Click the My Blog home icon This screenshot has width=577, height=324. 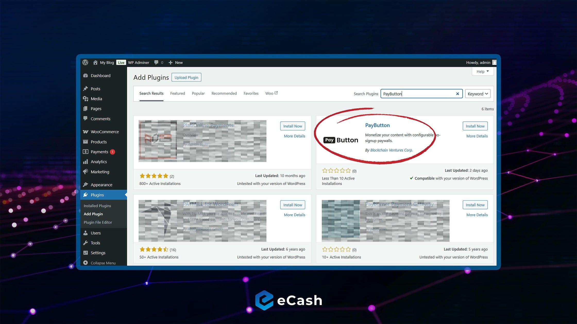point(95,62)
